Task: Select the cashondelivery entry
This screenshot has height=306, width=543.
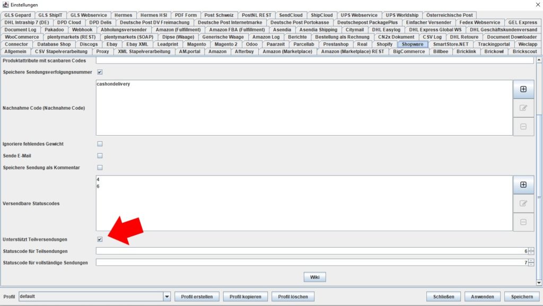Action: pos(113,84)
